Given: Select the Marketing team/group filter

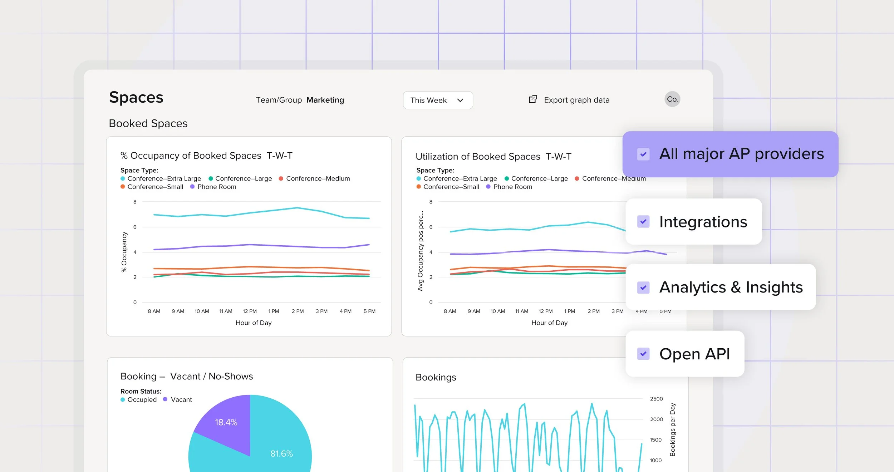Looking at the screenshot, I should tap(325, 100).
